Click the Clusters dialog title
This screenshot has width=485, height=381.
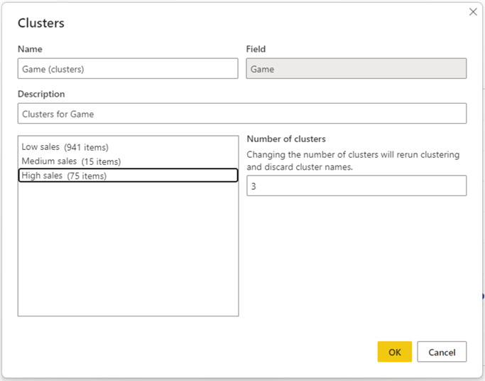pos(41,23)
